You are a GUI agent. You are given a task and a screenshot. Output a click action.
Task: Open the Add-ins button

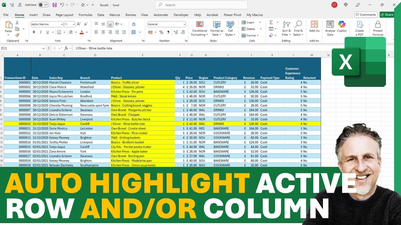tap(314, 26)
